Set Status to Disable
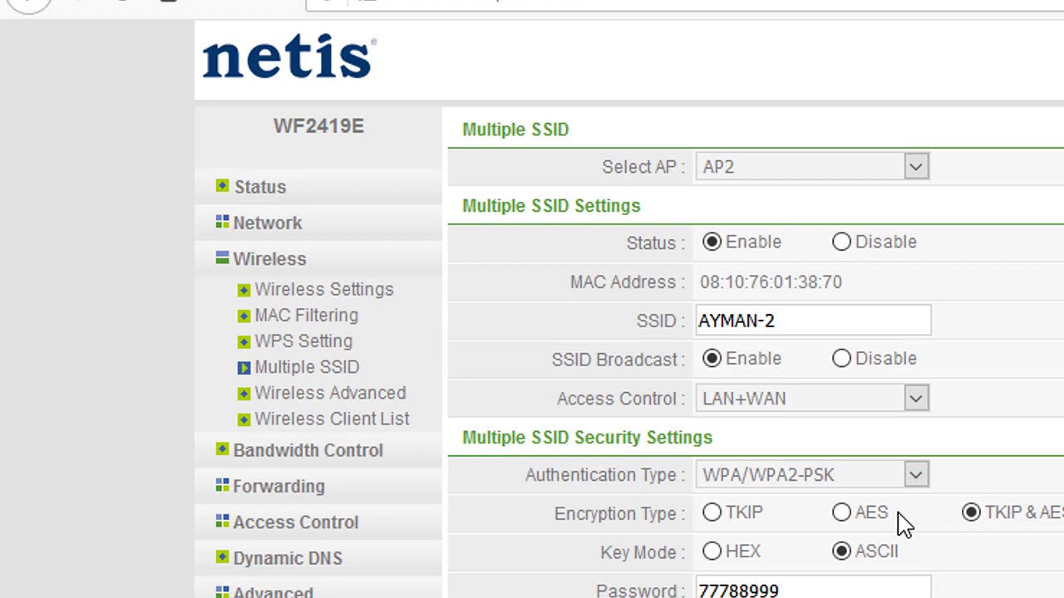 [x=841, y=242]
